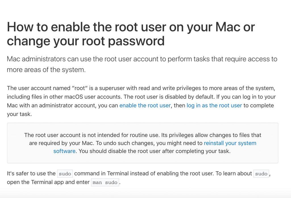Click the blue "software" link in the note
Viewport: 291px width, 198px height.
click(65, 151)
